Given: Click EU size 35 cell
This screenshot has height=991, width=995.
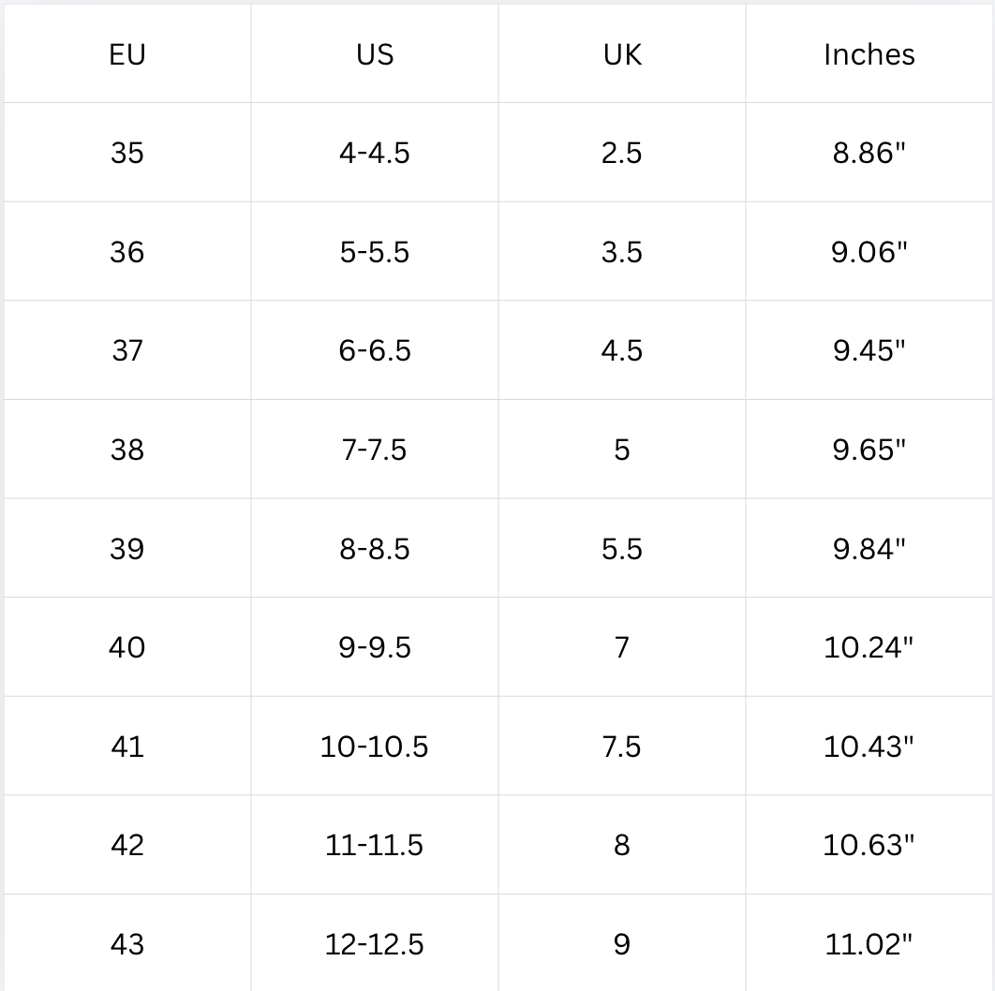Looking at the screenshot, I should coord(127,153).
